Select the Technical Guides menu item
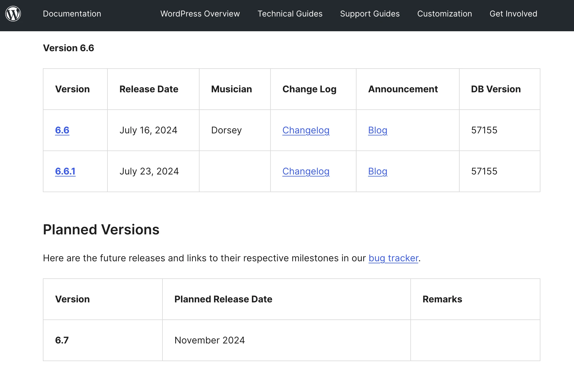Screen dimensions: 574x375 290,14
